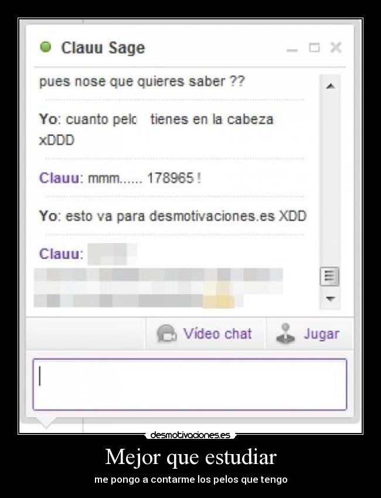Click the scrollbar down arrow in chat

(x=330, y=299)
